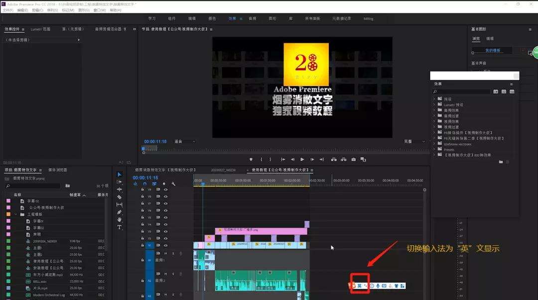Expand the 视频过渡 folder

click(x=434, y=127)
